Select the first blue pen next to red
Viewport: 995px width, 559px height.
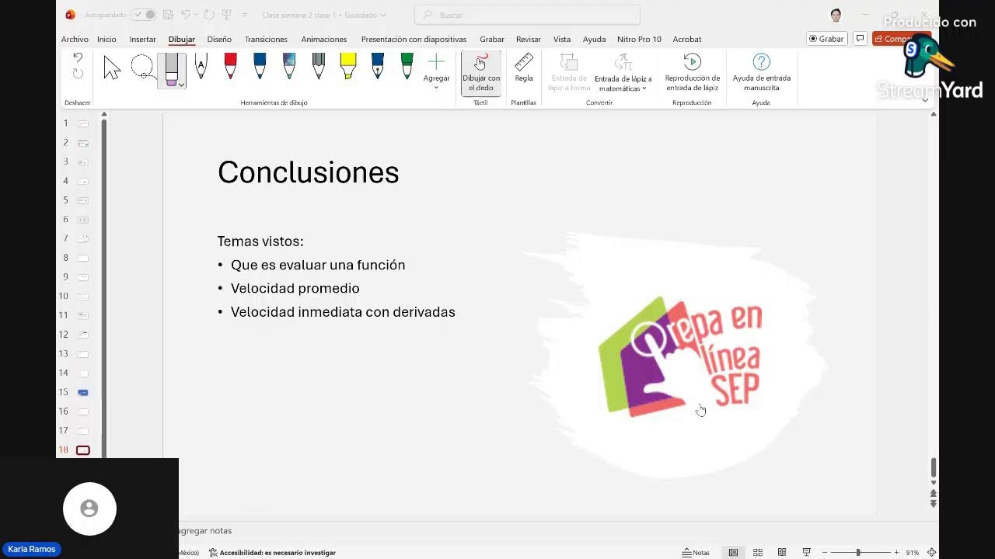pyautogui.click(x=260, y=67)
